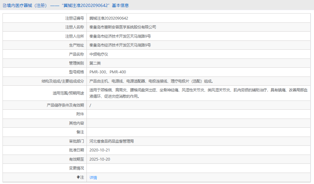
Task: Click the lightbulb icon next to 注
Action: [78, 177]
